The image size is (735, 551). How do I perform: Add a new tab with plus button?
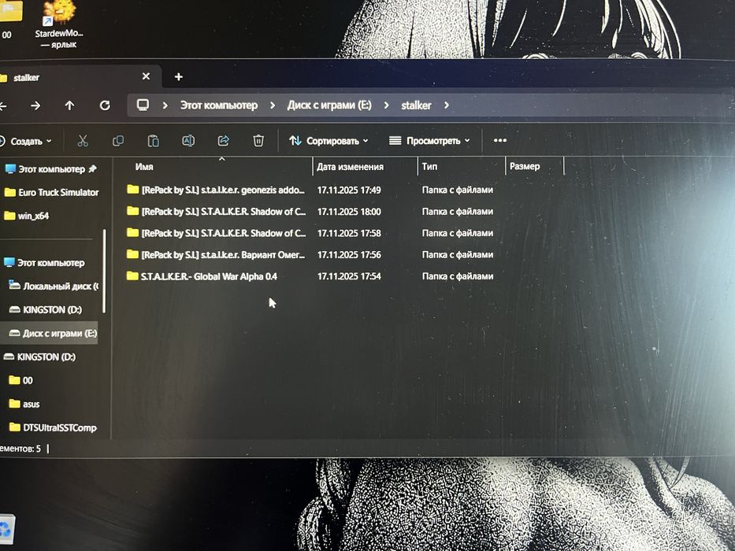179,77
